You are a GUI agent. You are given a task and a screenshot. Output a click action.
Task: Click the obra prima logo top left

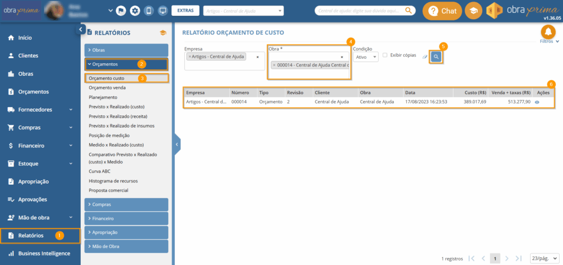(x=21, y=10)
